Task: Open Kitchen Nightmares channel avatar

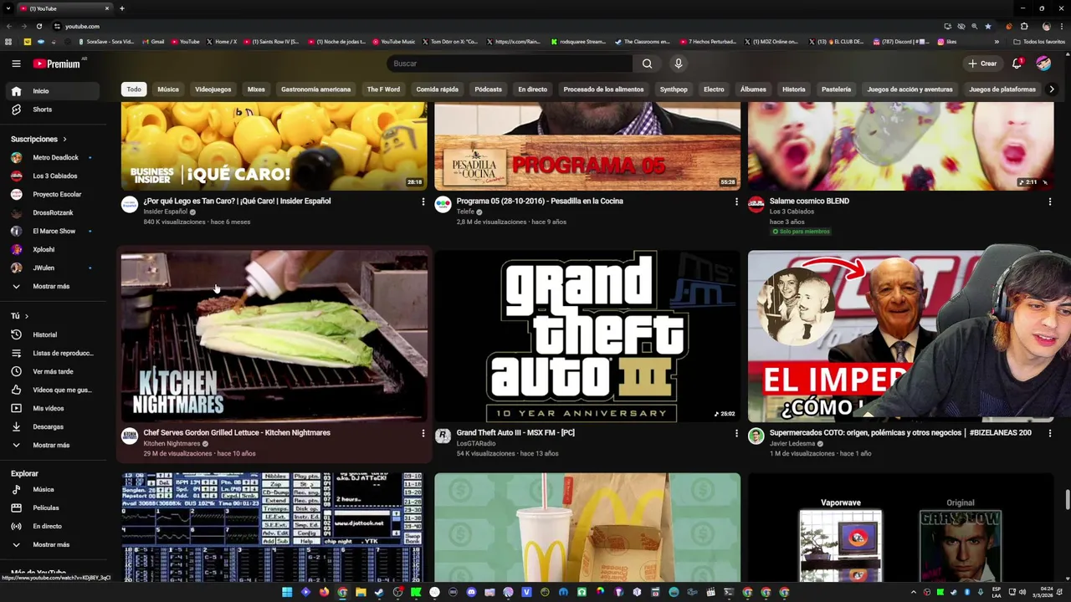Action: click(130, 436)
